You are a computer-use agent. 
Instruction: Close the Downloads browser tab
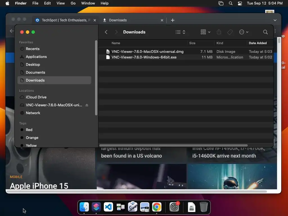point(162,20)
